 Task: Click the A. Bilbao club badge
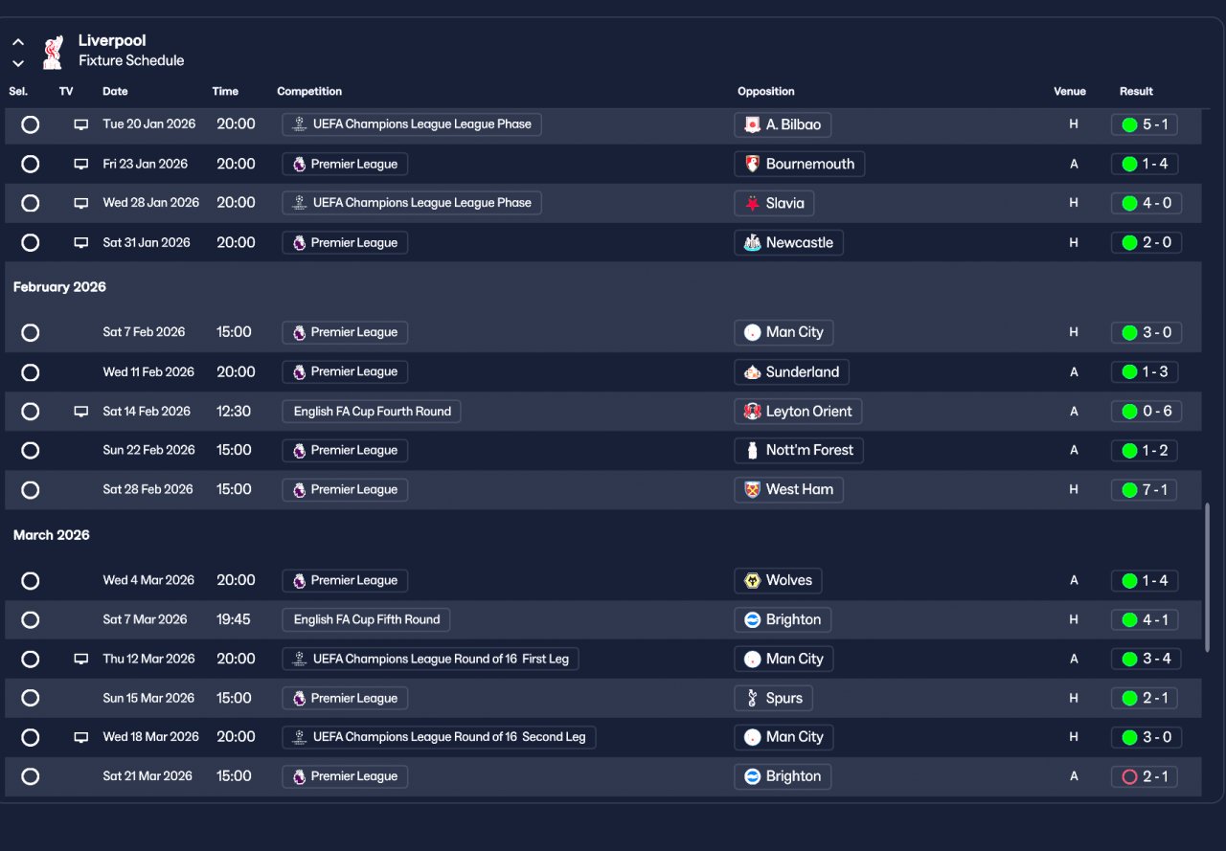pyautogui.click(x=752, y=124)
